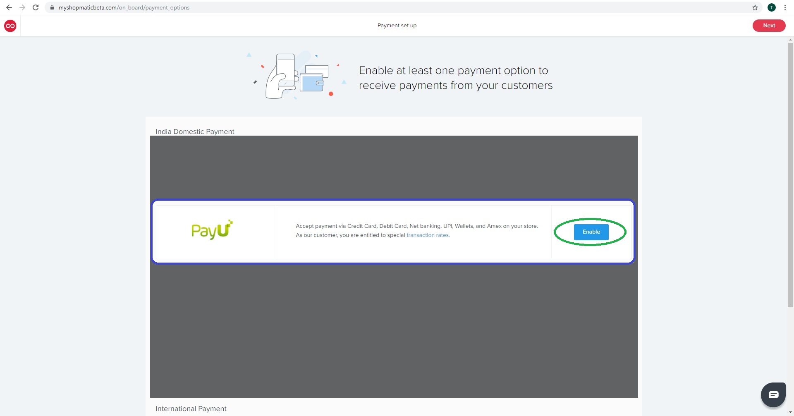Click the Shopmatic infinity logo icon

[10, 26]
